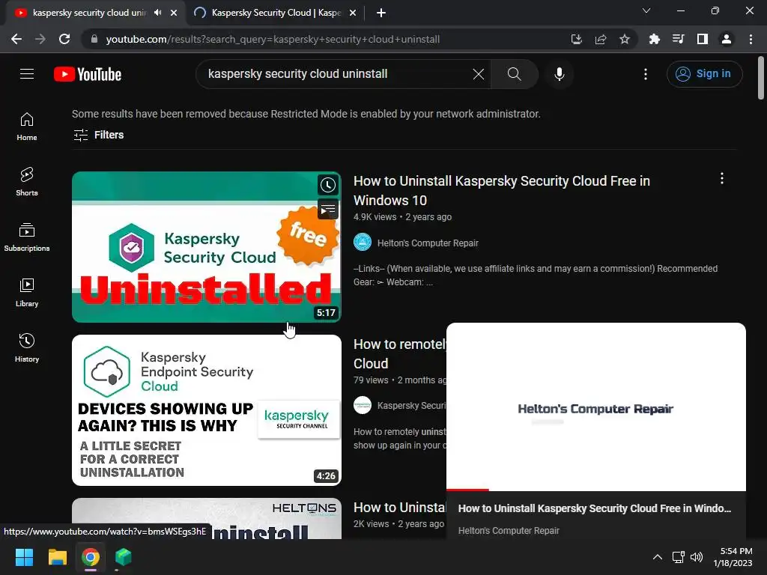
Task: Click Helton's Computer Repair channel avatar
Action: 363,243
